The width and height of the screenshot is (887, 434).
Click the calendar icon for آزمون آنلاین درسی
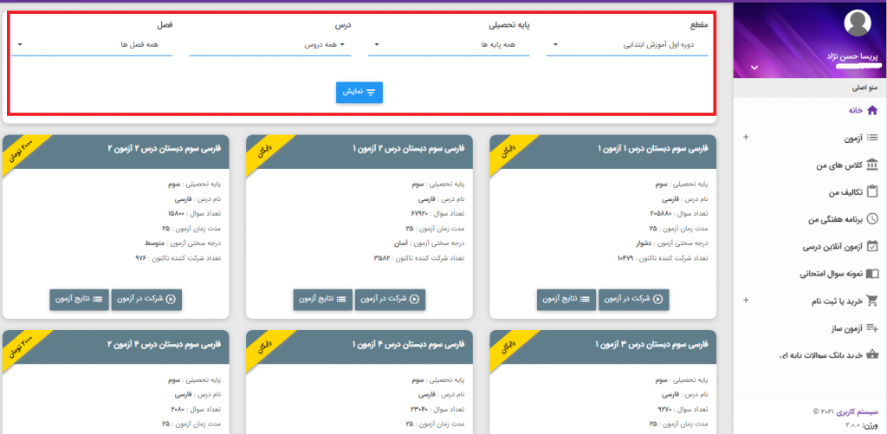(872, 247)
